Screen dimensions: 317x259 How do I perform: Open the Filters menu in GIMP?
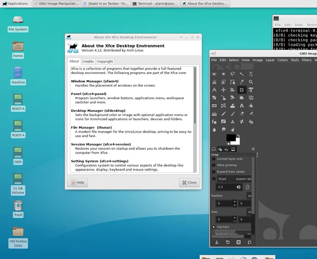click(306, 60)
